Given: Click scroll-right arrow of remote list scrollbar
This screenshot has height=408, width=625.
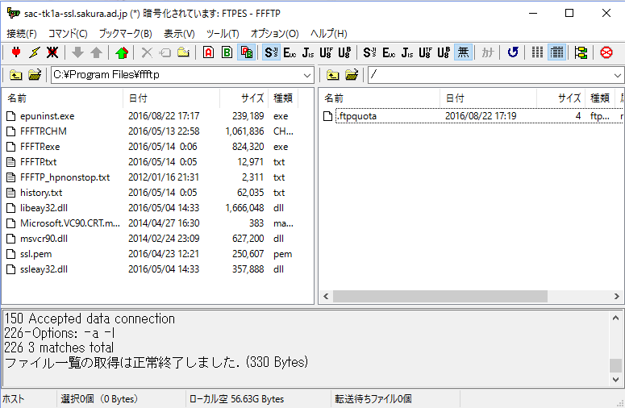Looking at the screenshot, I should [617, 297].
